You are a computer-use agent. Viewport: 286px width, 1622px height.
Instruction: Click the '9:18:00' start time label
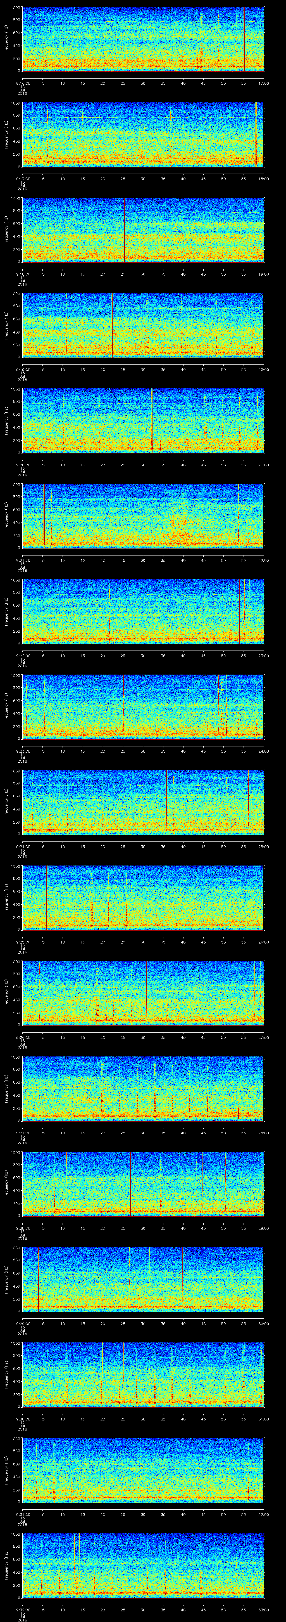[23, 274]
